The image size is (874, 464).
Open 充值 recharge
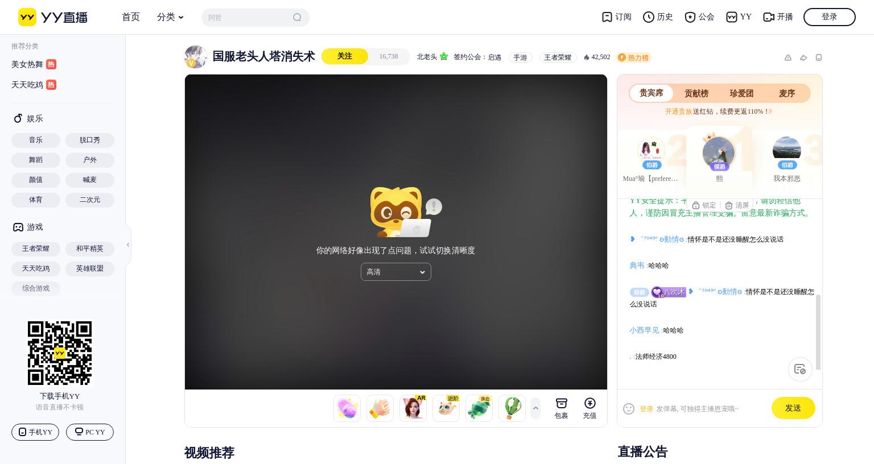pyautogui.click(x=590, y=408)
